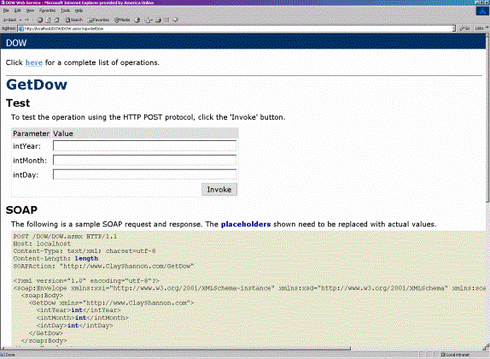Click the GetDow heading text
This screenshot has height=359, width=490.
coord(37,85)
